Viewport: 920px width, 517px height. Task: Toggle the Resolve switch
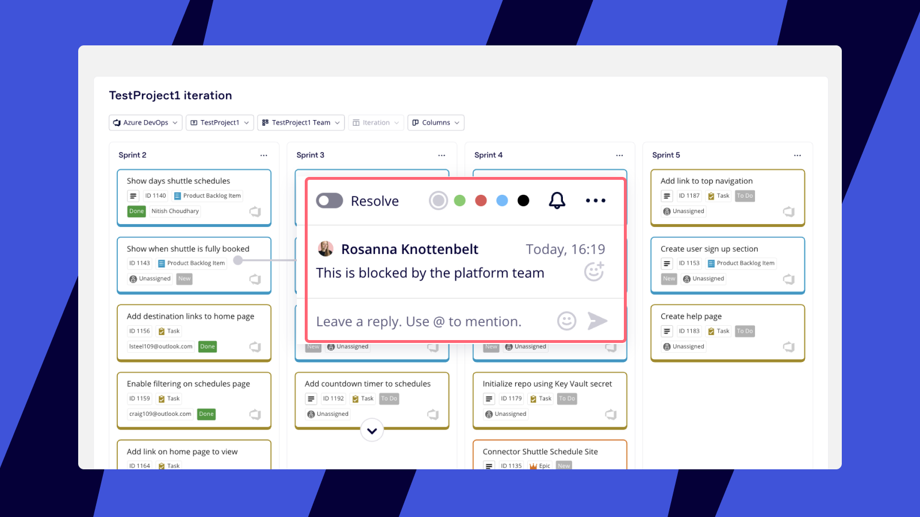click(x=329, y=200)
